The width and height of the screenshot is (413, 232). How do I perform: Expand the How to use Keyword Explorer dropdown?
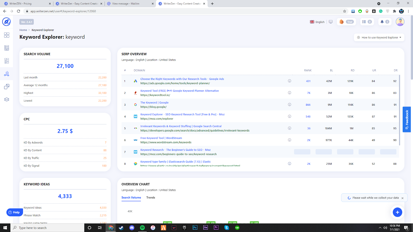click(x=379, y=37)
